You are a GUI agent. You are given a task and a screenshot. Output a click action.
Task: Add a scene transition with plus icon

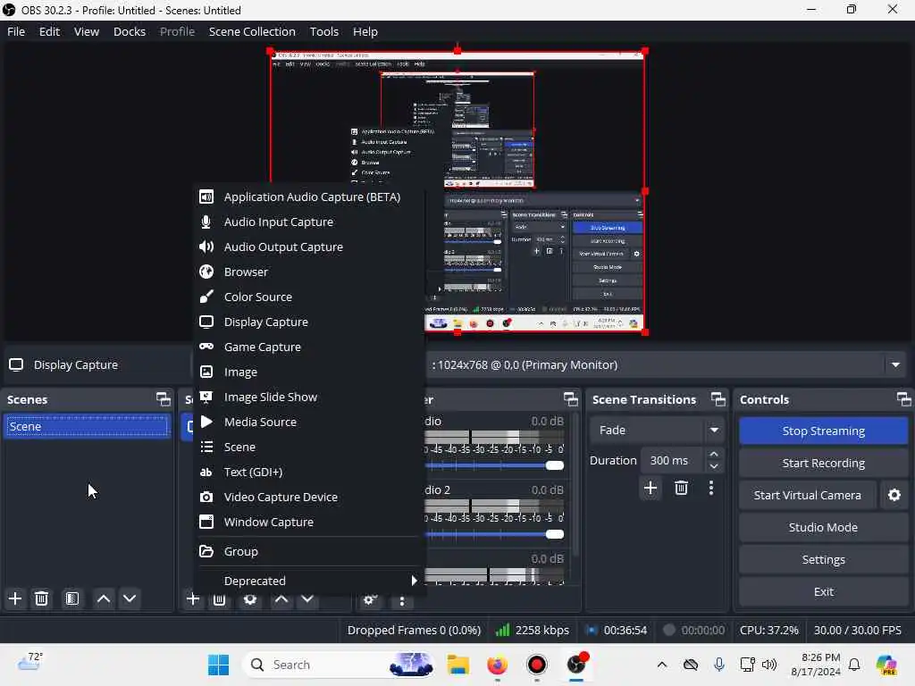(651, 488)
